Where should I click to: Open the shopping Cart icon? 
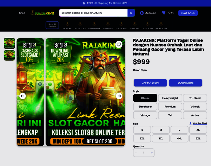click(164, 13)
